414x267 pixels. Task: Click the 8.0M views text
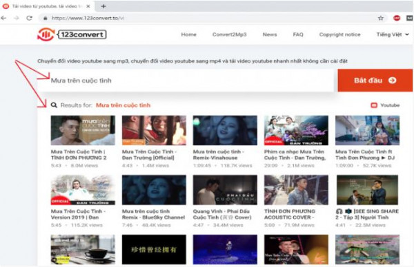(84, 166)
